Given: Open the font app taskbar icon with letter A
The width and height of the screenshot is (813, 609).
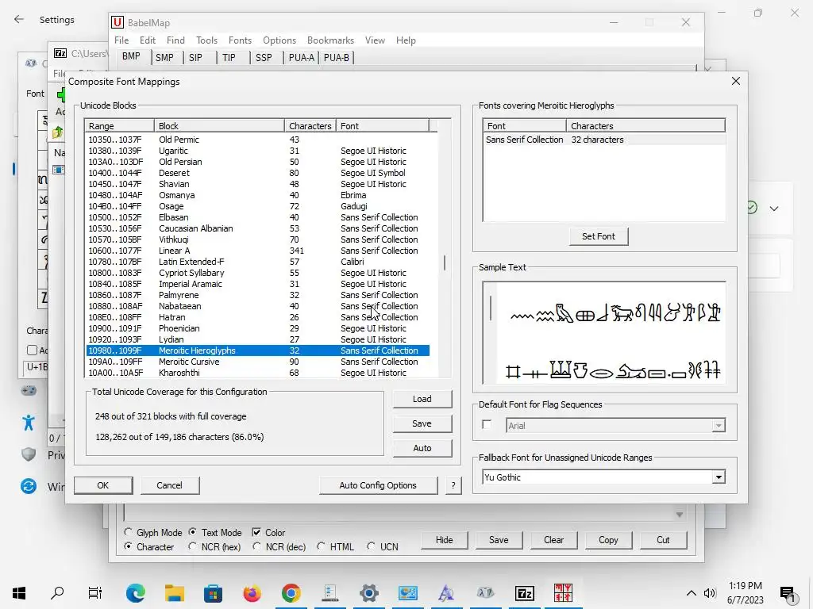Looking at the screenshot, I should [x=446, y=593].
